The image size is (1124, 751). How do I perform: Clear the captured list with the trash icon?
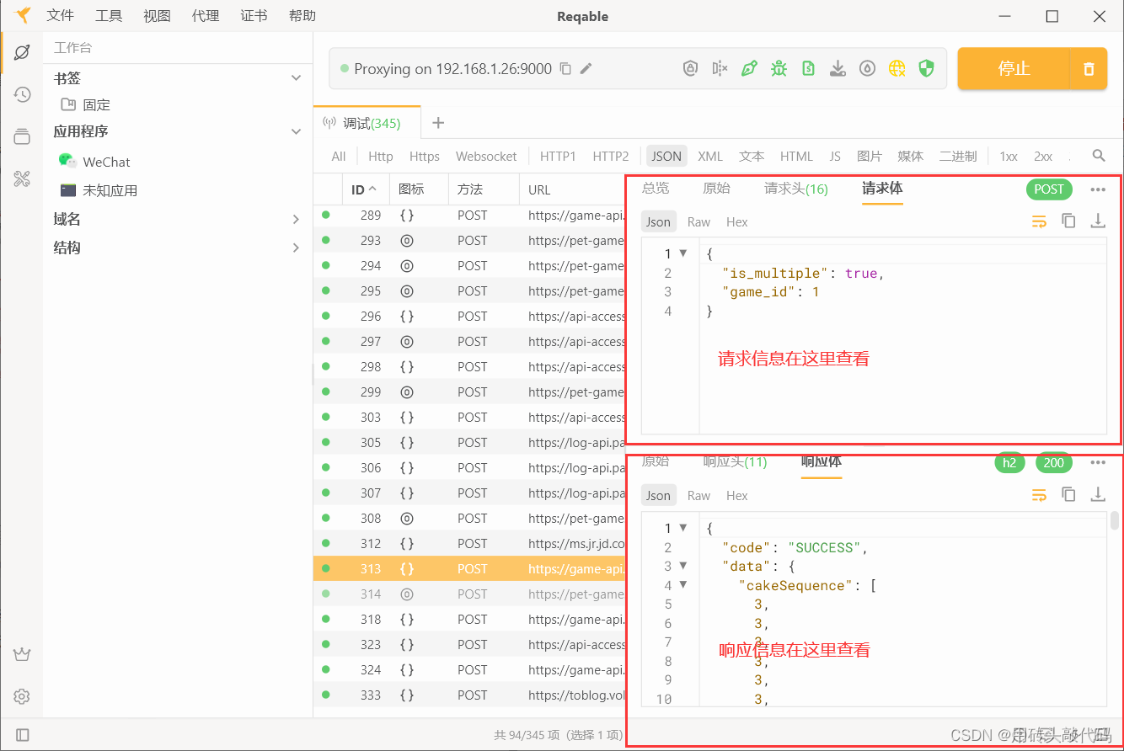[1089, 69]
